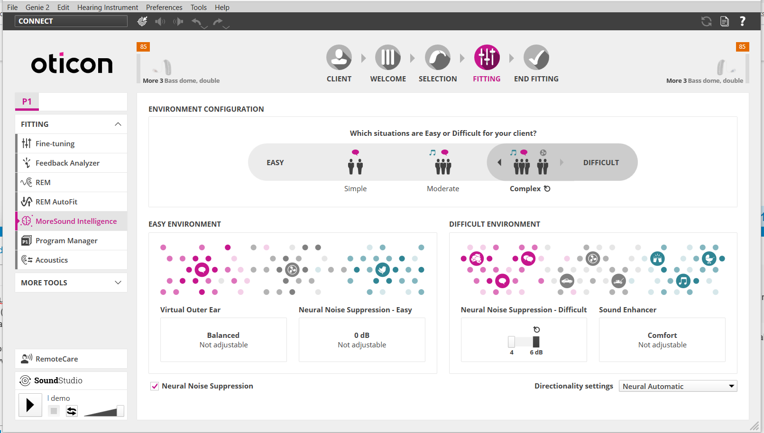Screen dimensions: 764x433
Task: Click the Sound Enhancer Comfort box
Action: (x=662, y=340)
